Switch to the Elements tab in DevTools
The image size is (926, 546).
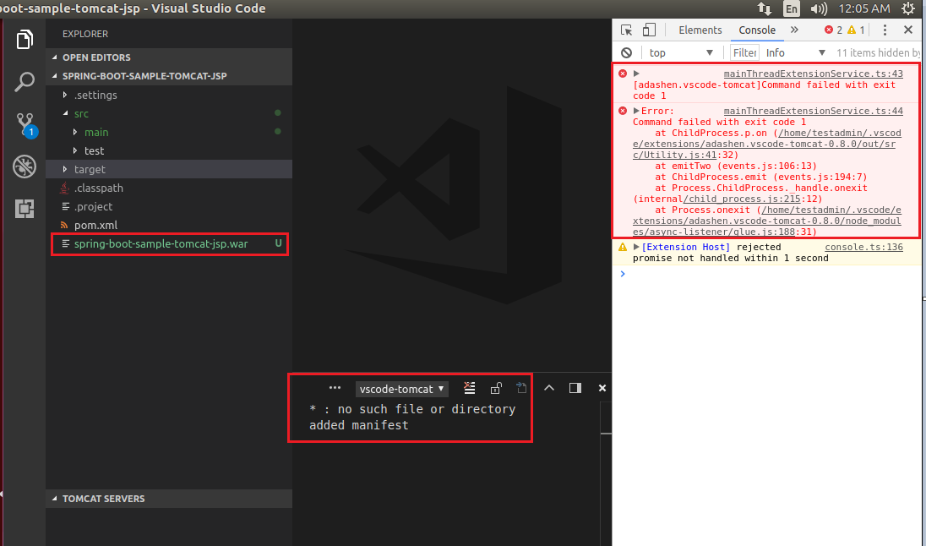[700, 30]
